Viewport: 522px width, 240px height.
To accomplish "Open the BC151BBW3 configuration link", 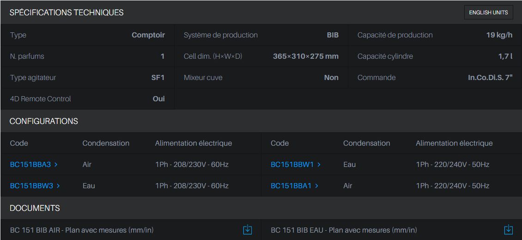I will coord(31,186).
